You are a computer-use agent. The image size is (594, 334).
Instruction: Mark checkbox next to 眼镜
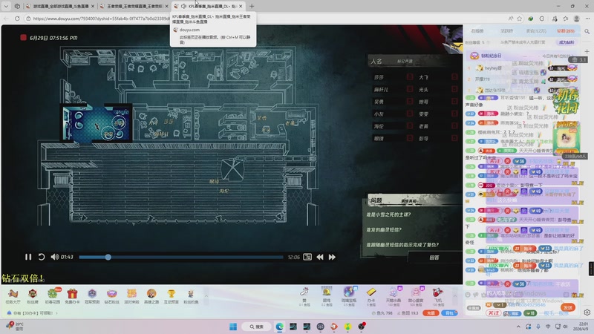(410, 138)
